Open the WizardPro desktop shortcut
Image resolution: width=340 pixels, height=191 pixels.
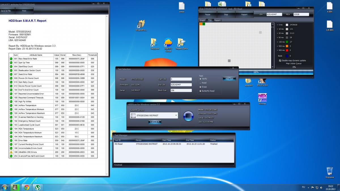[141, 25]
